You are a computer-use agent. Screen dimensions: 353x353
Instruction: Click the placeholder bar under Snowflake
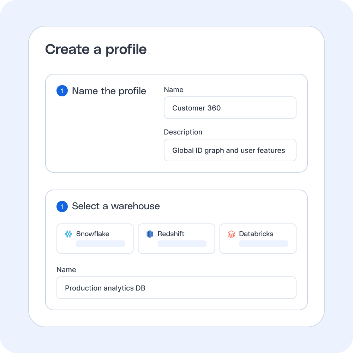coord(101,244)
